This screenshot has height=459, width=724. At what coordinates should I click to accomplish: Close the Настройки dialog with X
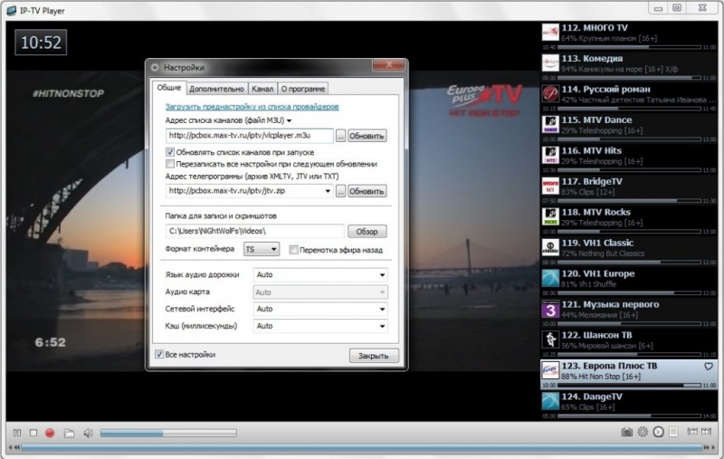pos(389,64)
